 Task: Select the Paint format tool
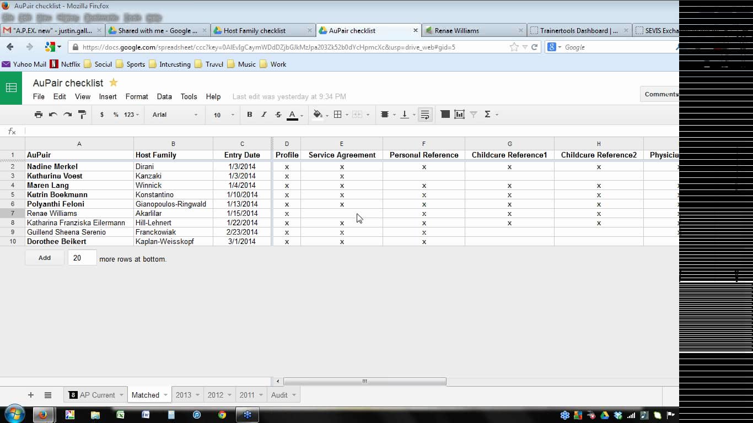tap(82, 115)
